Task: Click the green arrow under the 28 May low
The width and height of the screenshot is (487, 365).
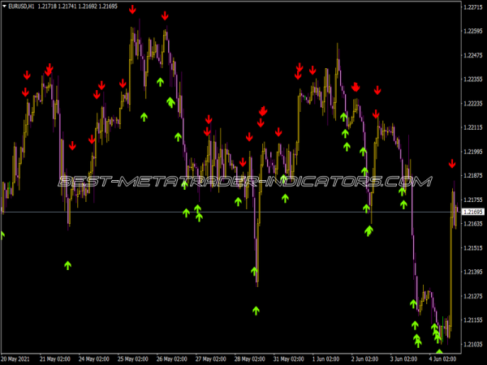Action: [256, 309]
